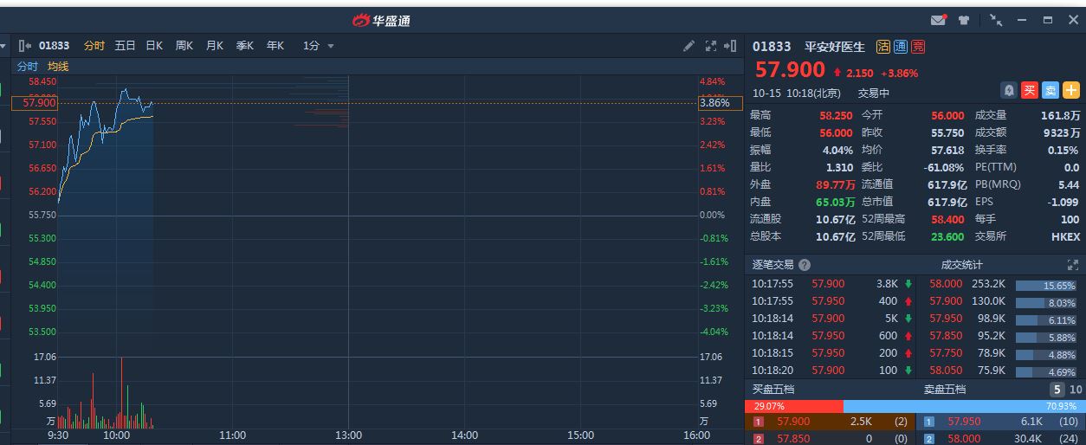
Task: Expand the trade statistics panel
Action: (1073, 265)
